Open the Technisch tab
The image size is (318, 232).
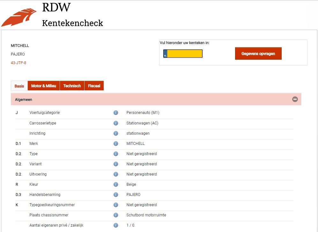(x=72, y=86)
